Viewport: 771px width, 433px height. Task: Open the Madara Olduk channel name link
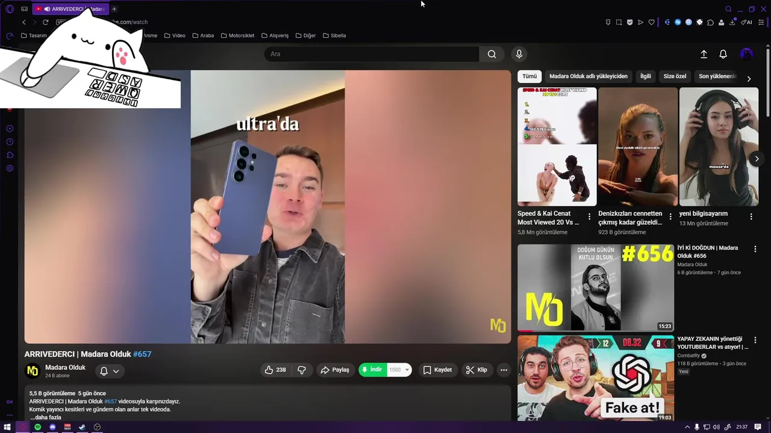[x=65, y=367]
